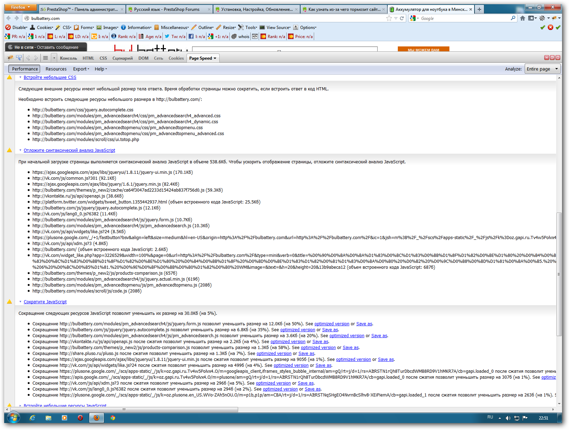
Task: Close the 'Аккумулятор для ноутбука' tab
Action: (x=470, y=9)
